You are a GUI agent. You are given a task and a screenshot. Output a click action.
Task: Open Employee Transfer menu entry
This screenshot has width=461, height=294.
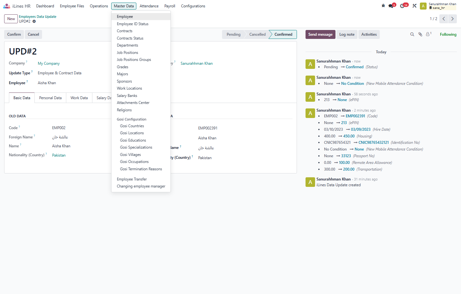coord(141,179)
